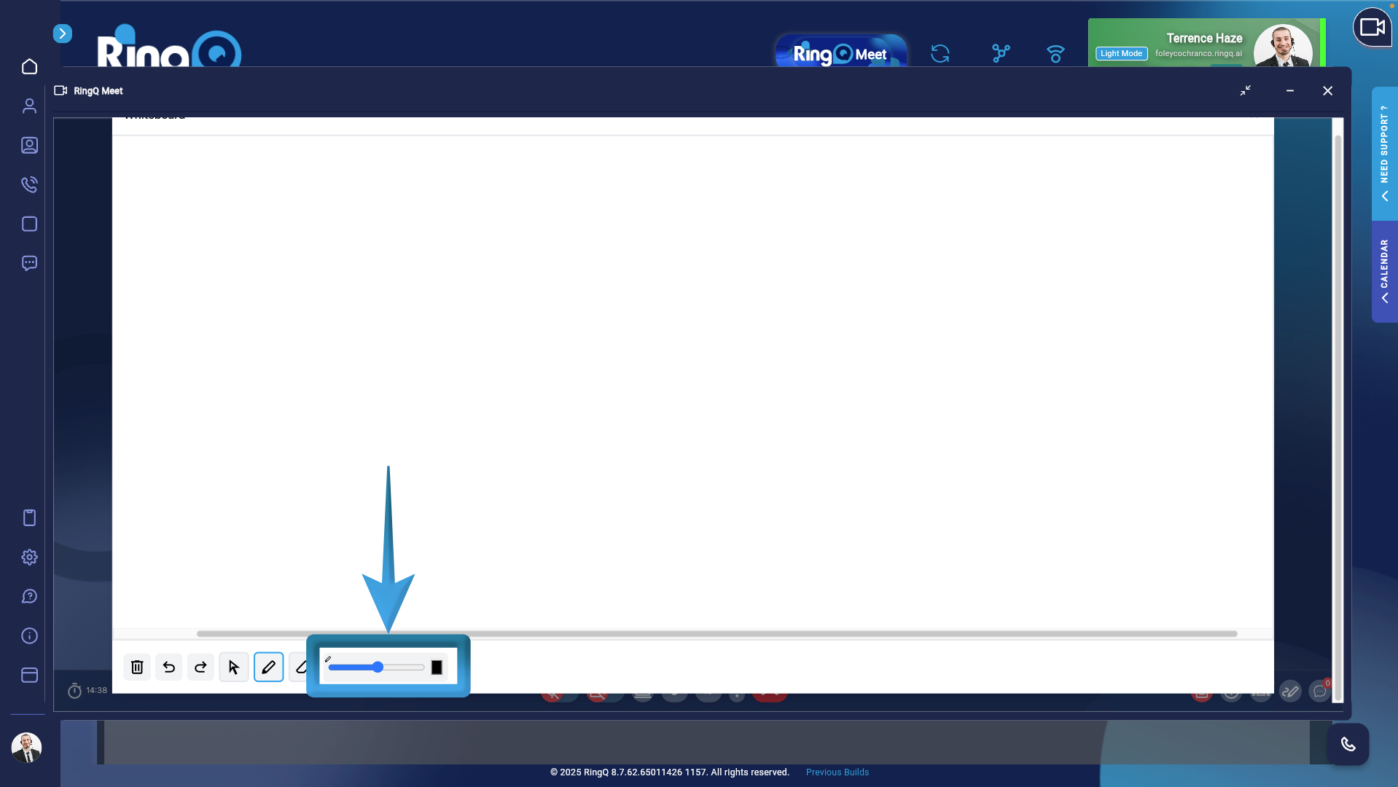Screen dimensions: 1398x787
Task: Select the pencil drawing tool
Action: pos(268,667)
